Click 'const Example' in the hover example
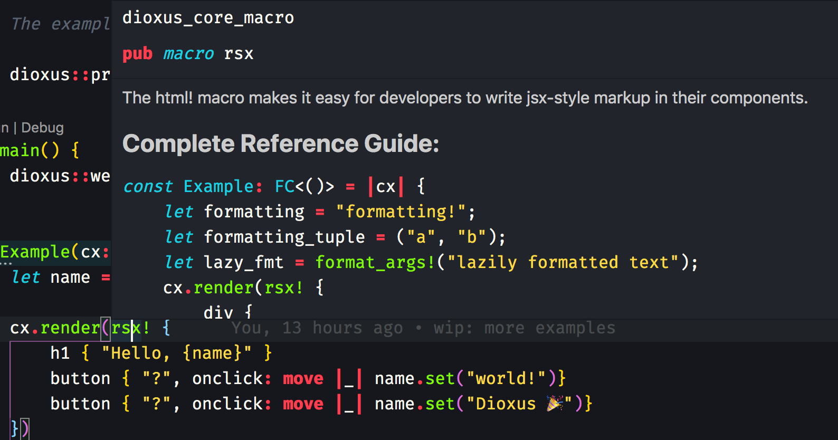 (x=188, y=186)
